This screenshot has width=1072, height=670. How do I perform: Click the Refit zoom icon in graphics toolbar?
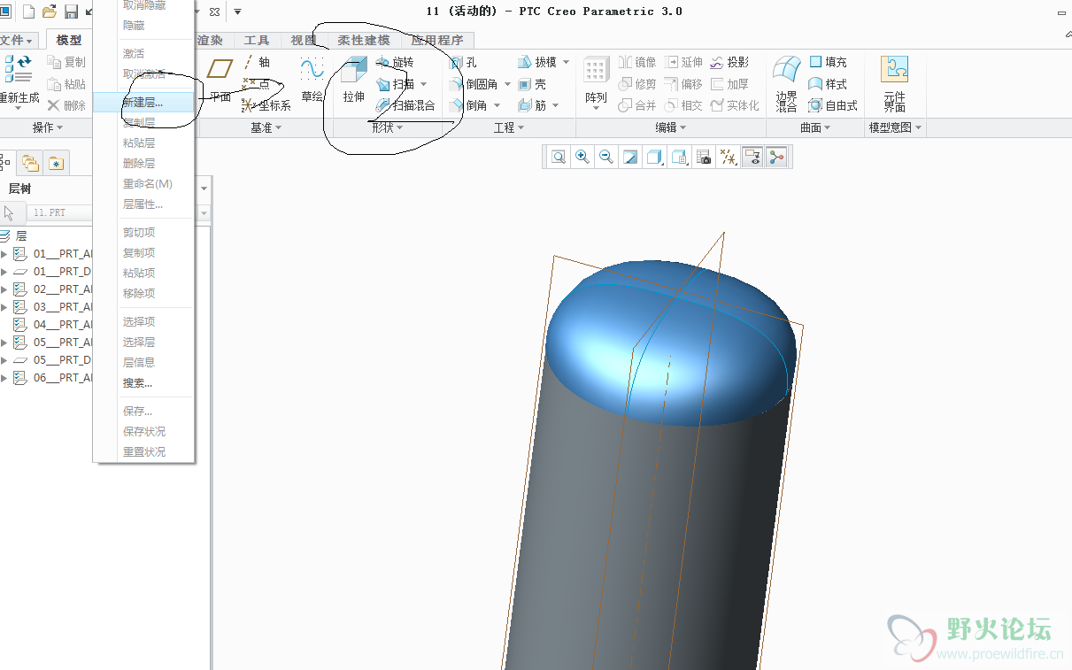coord(559,158)
